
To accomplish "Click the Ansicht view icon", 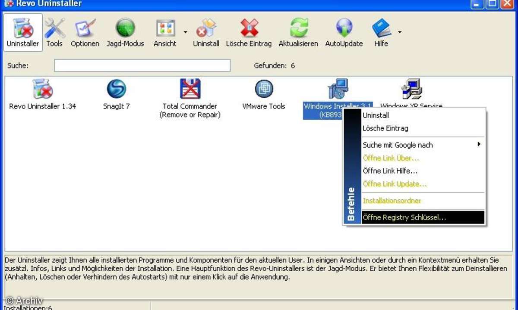I will click(x=165, y=33).
